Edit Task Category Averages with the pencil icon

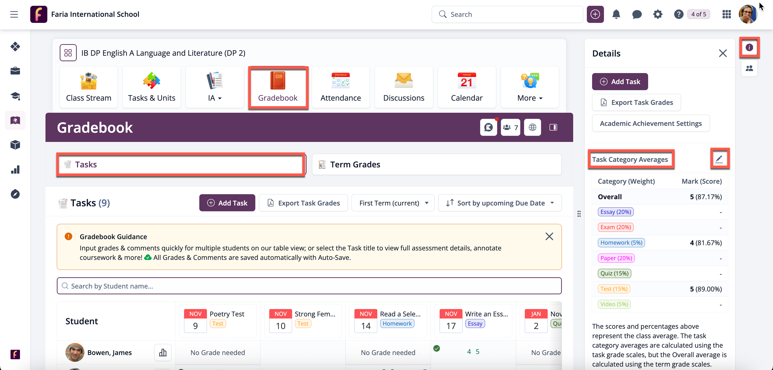pos(719,159)
